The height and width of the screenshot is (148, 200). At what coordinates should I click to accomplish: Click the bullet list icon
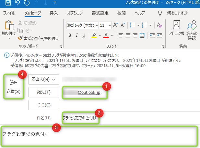point(132,25)
